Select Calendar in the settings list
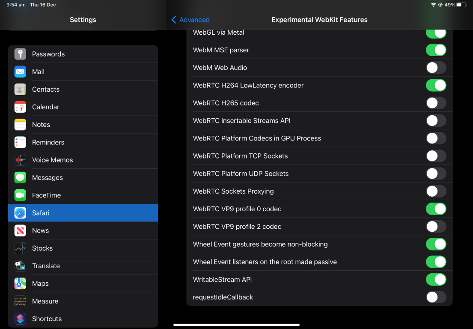The width and height of the screenshot is (473, 329). click(83, 107)
